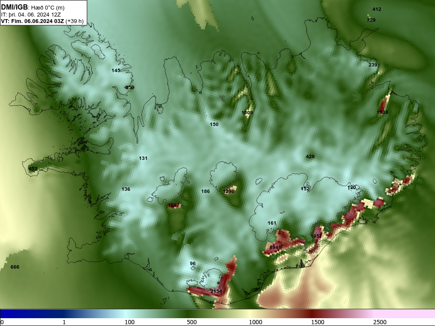Click the map value 453
Viewport: 435px width, 326px height.
[x=33, y=169]
